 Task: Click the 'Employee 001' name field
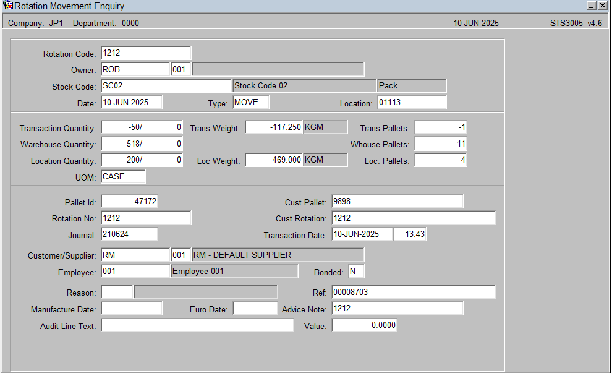click(x=234, y=272)
